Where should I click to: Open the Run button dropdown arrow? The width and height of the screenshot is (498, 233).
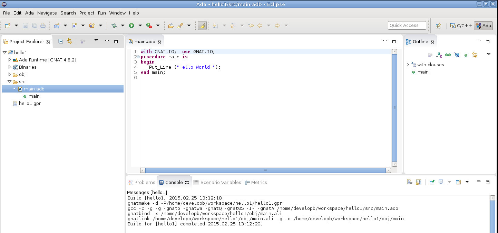pos(140,26)
